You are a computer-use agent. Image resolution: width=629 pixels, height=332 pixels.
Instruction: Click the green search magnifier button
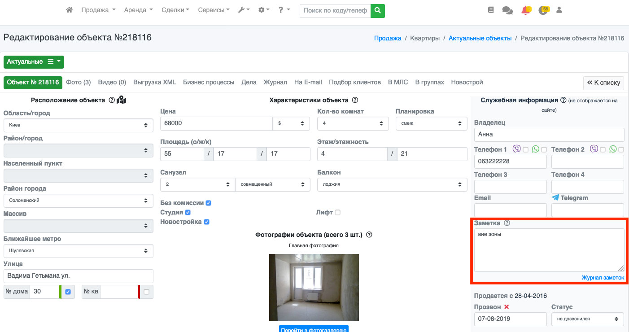point(378,10)
